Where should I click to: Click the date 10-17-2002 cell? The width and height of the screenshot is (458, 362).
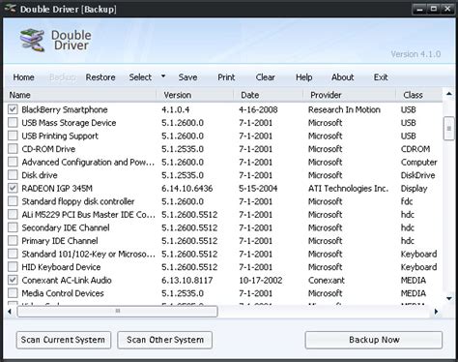[x=260, y=280]
